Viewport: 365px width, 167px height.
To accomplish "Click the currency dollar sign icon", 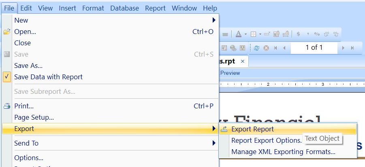I will (x=298, y=34).
